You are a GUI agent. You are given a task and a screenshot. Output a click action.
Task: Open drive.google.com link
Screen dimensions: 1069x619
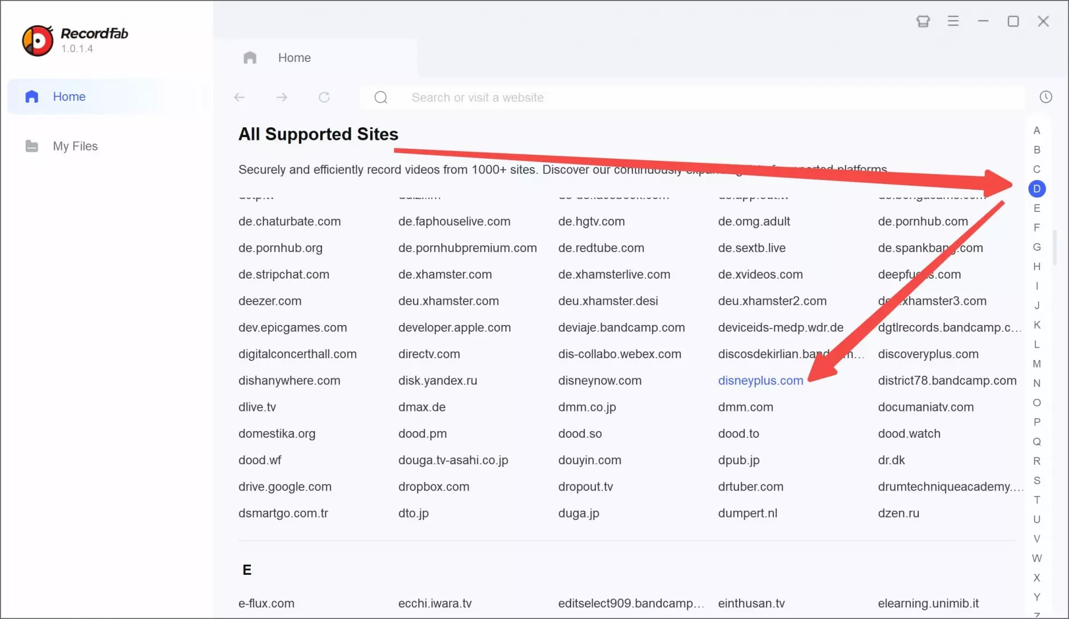pos(285,487)
